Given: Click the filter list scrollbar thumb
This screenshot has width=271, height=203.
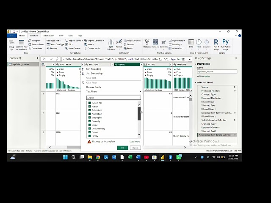Looking at the screenshot, I should pyautogui.click(x=139, y=114).
